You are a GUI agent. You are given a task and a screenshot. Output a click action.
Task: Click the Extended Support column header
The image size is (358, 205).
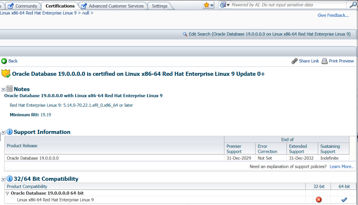tap(302, 149)
